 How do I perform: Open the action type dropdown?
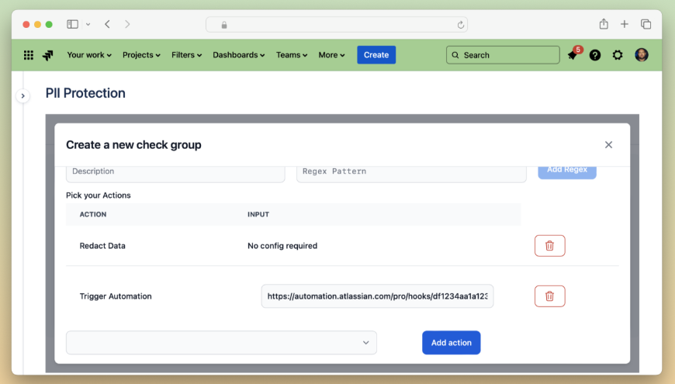click(221, 343)
